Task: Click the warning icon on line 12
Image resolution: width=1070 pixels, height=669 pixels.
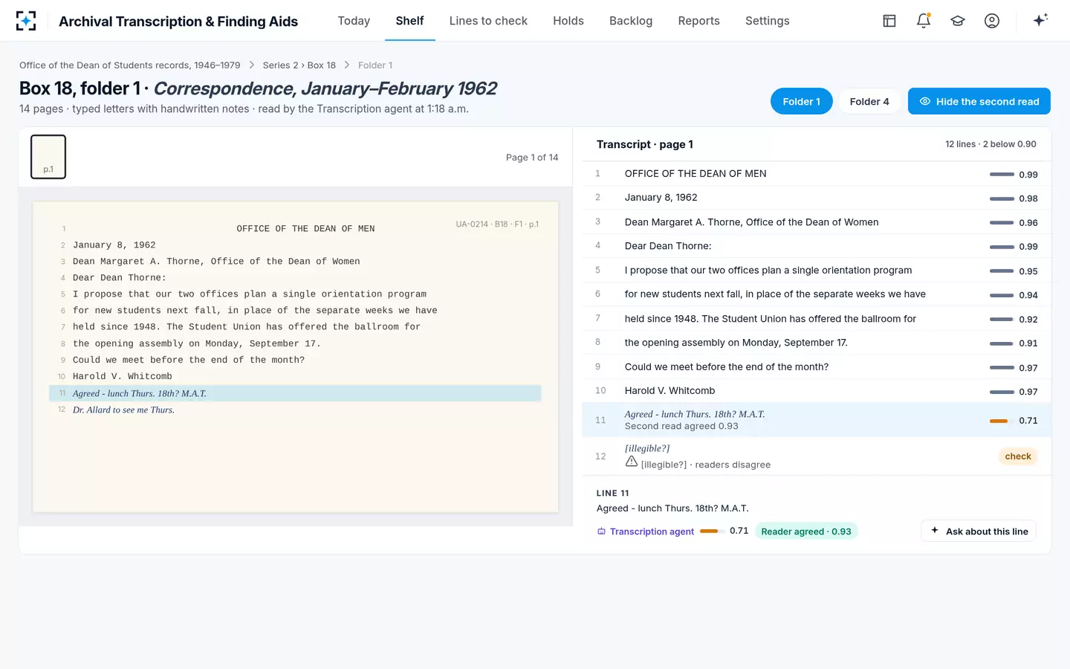Action: pyautogui.click(x=632, y=462)
